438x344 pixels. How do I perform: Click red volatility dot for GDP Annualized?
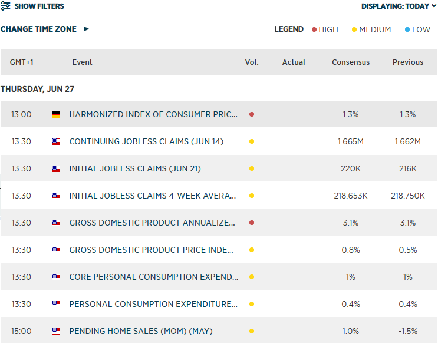pos(252,223)
